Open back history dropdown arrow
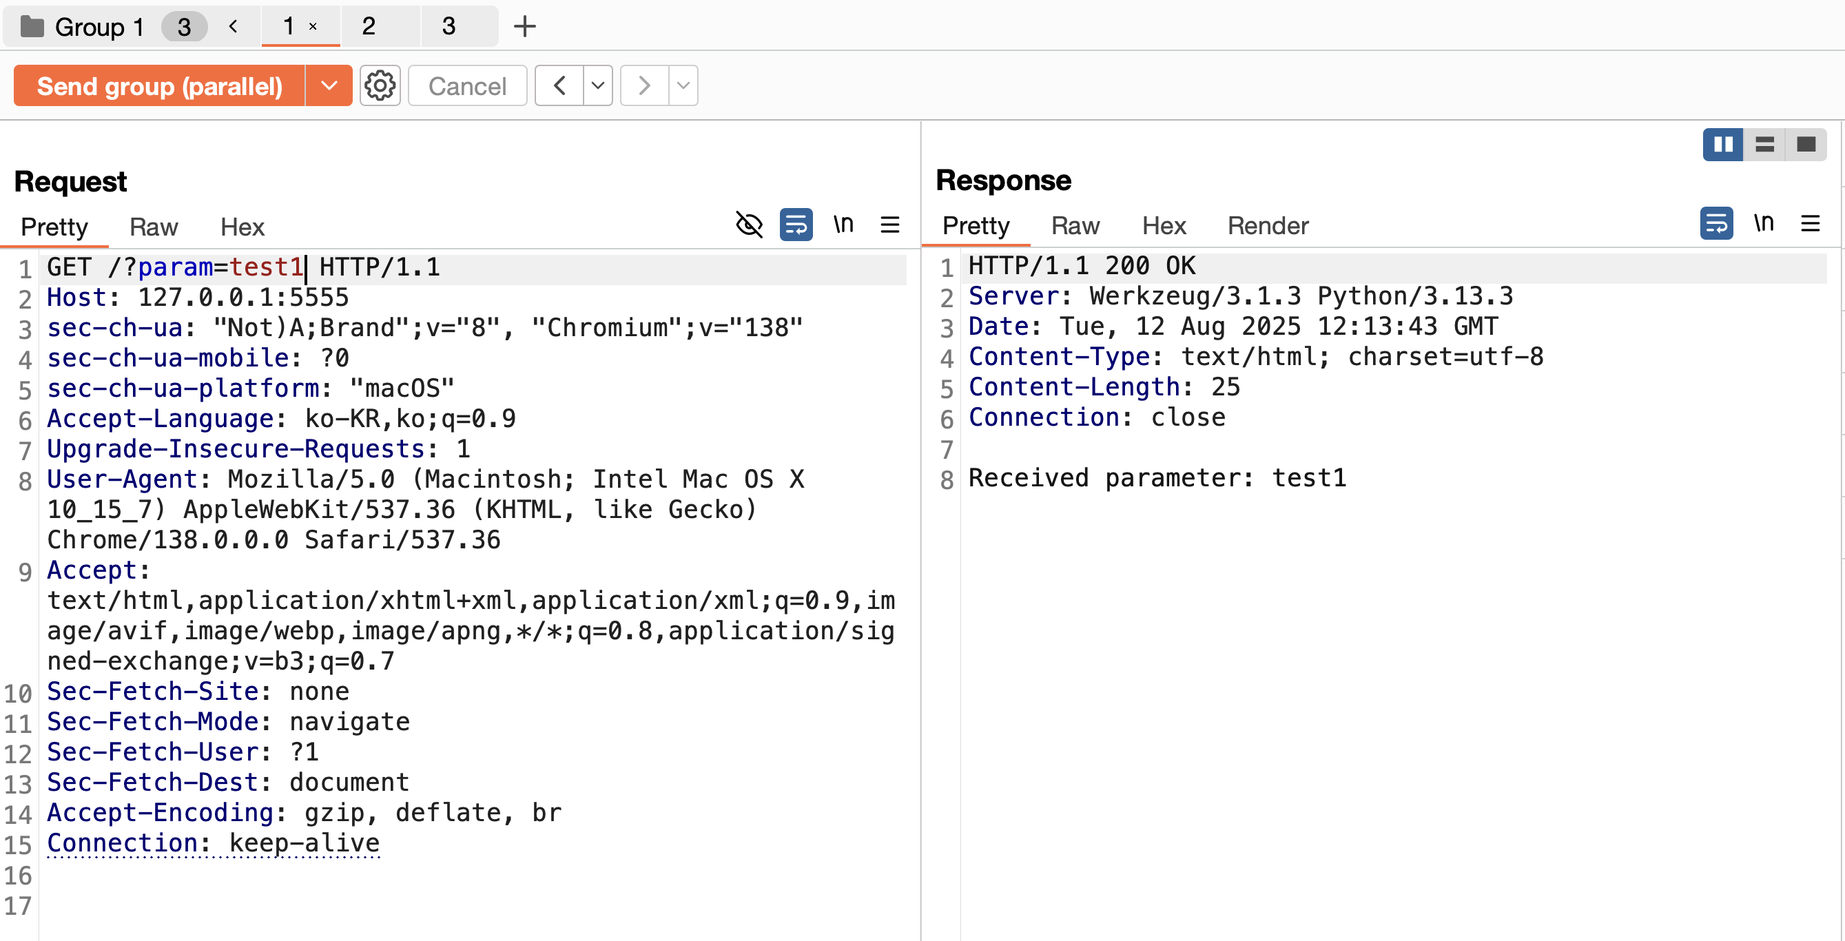Image resolution: width=1845 pixels, height=941 pixels. point(597,86)
